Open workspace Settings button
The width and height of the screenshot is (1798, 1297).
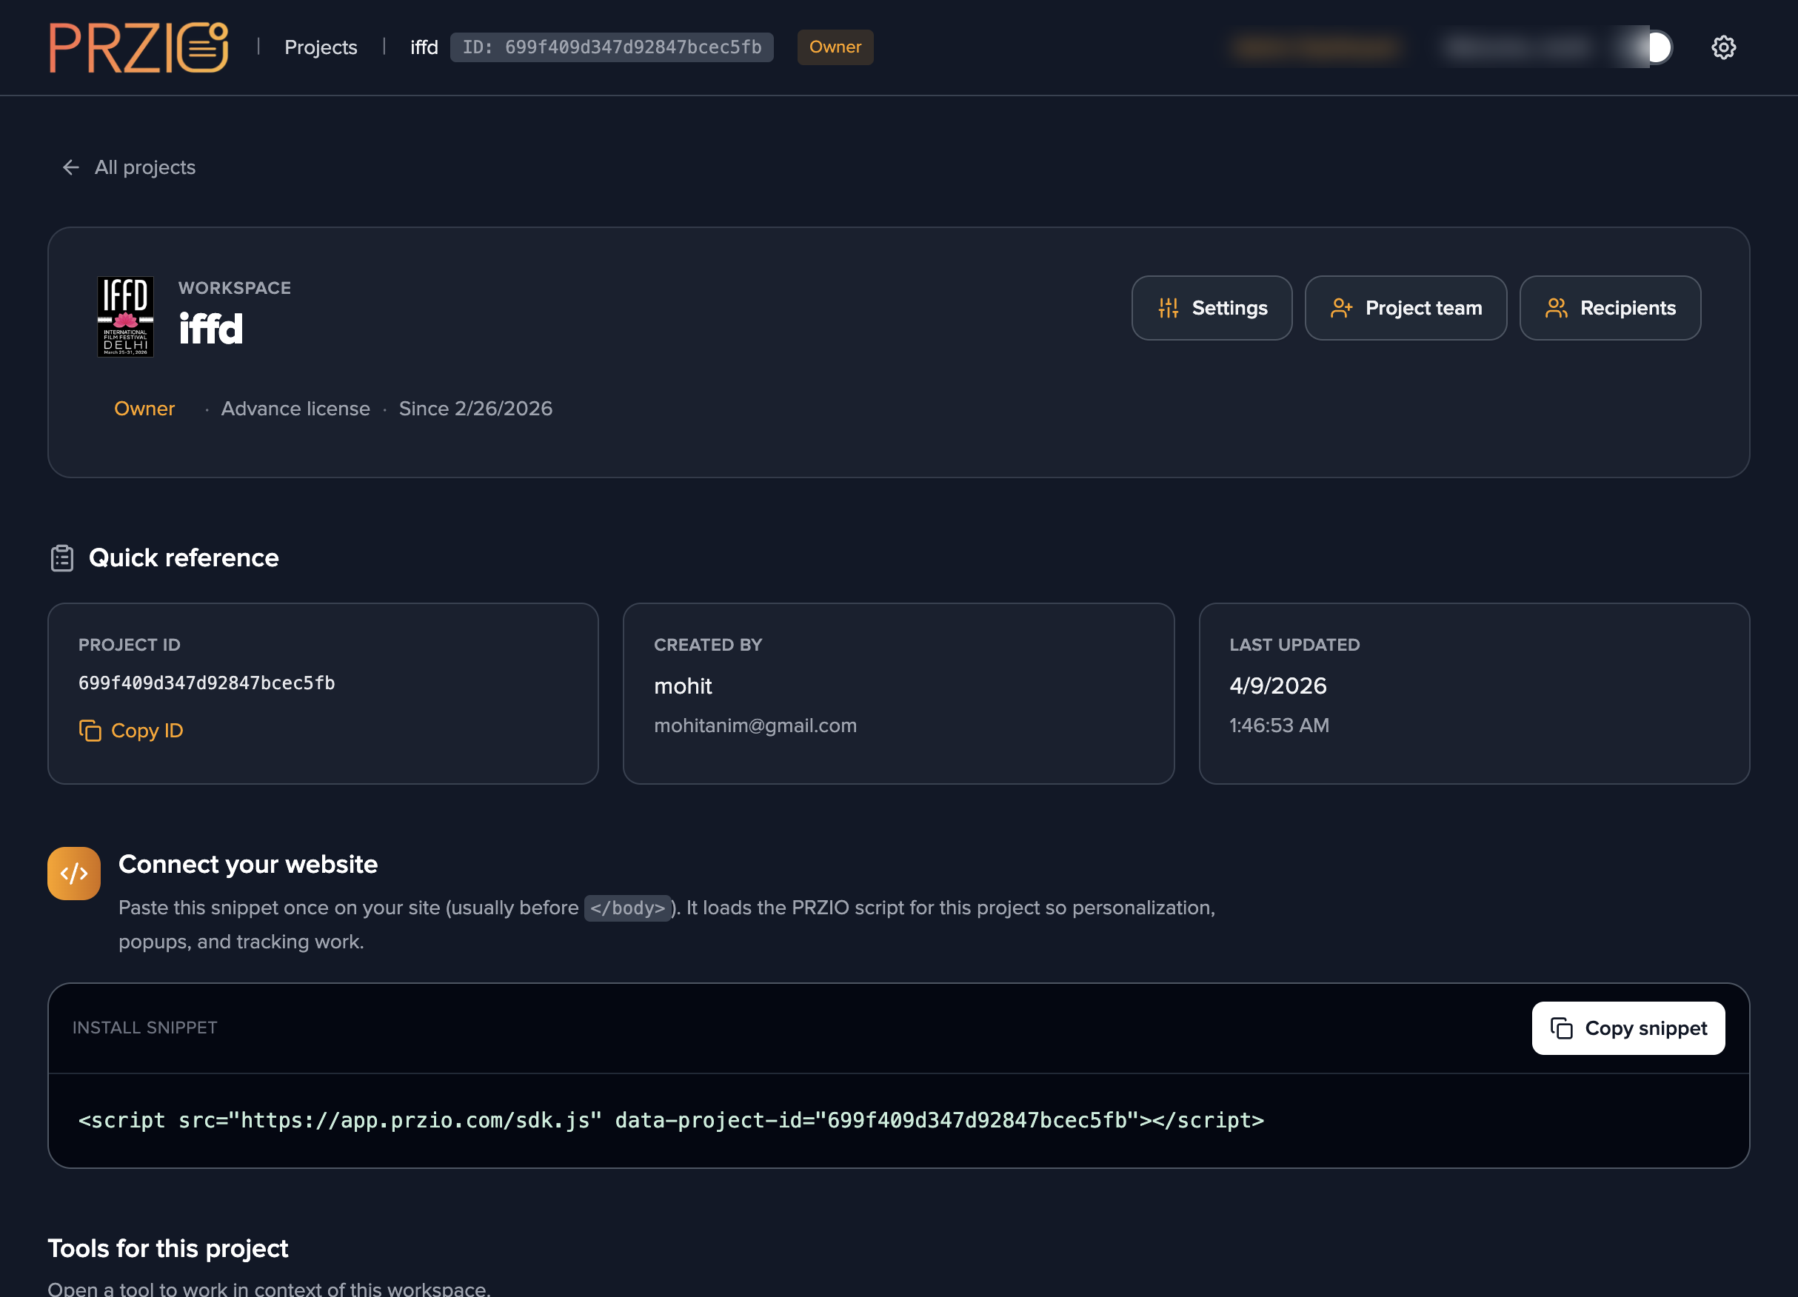point(1212,308)
